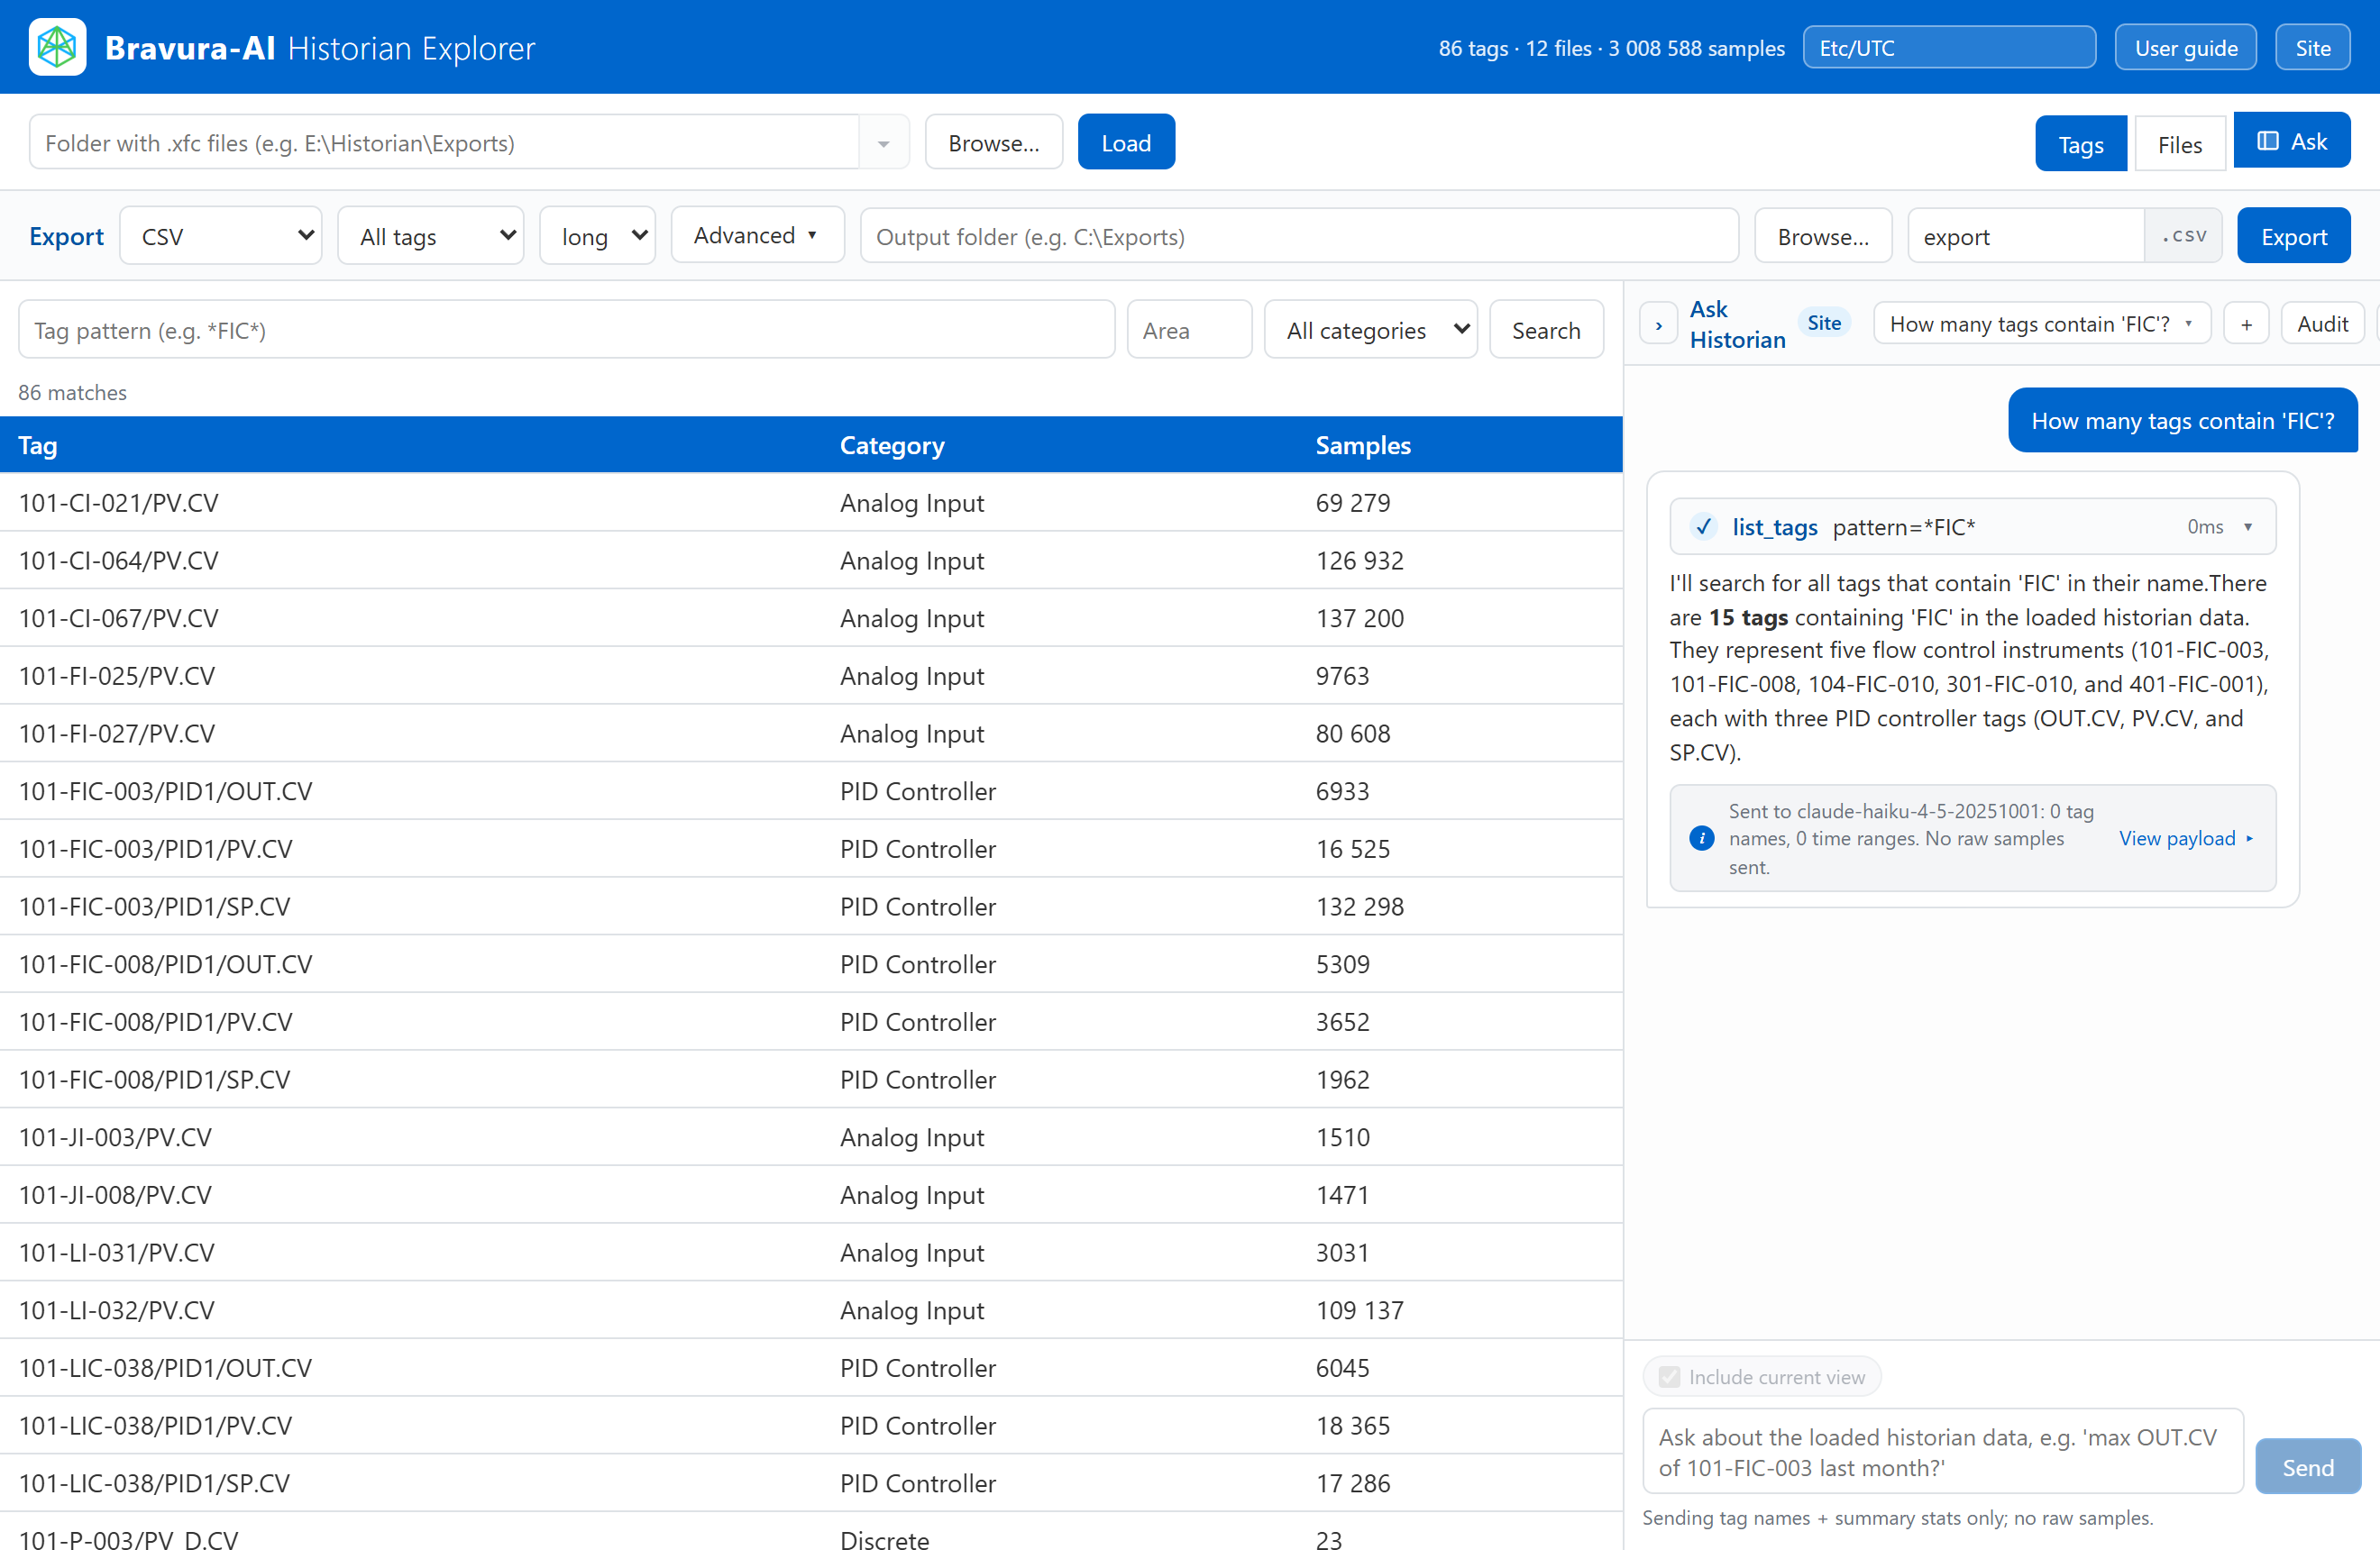
Task: Select the 101-CI-067/PV.CV tag row
Action: tap(810, 617)
